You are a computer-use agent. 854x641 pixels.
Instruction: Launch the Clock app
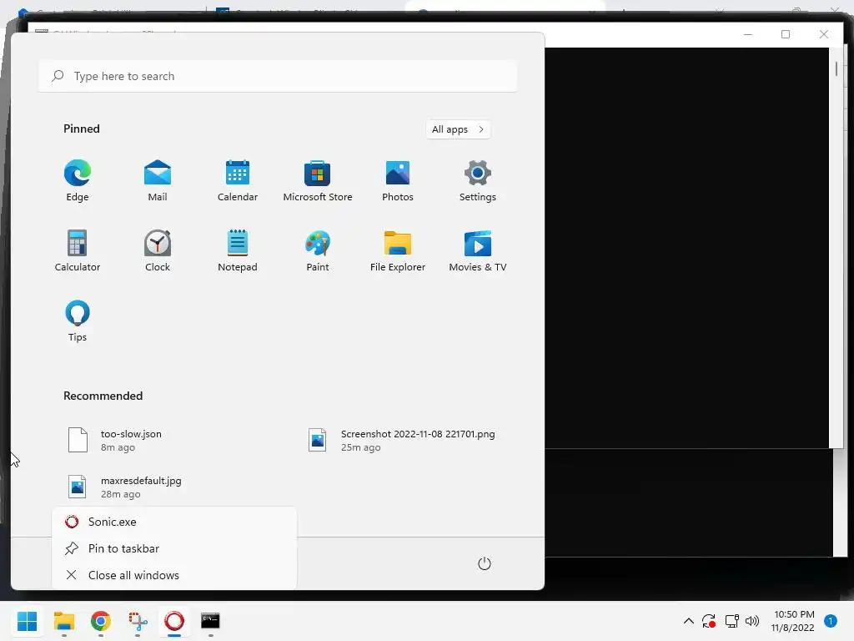pyautogui.click(x=158, y=250)
